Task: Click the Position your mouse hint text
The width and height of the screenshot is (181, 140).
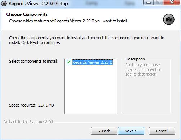Action: (143, 69)
